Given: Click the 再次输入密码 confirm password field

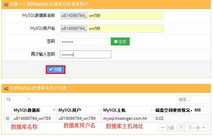Looking at the screenshot, I should tap(85, 54).
